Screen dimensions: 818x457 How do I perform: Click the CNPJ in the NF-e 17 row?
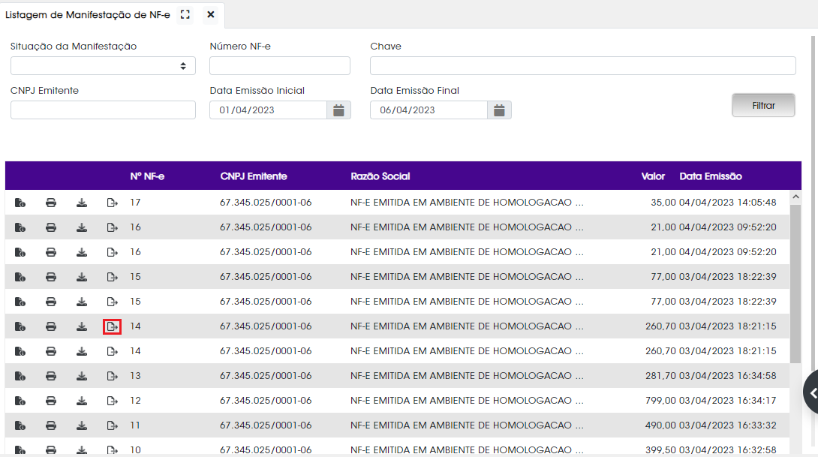pyautogui.click(x=266, y=203)
